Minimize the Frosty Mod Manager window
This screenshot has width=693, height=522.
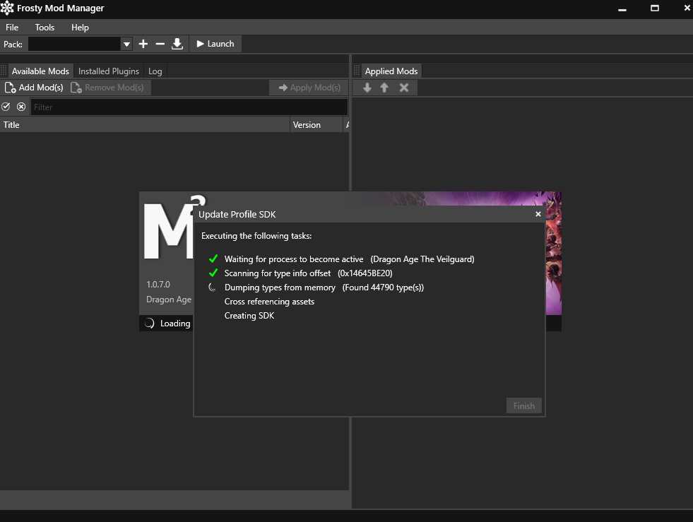[622, 9]
